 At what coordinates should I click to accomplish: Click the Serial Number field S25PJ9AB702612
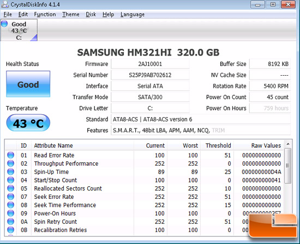150,75
